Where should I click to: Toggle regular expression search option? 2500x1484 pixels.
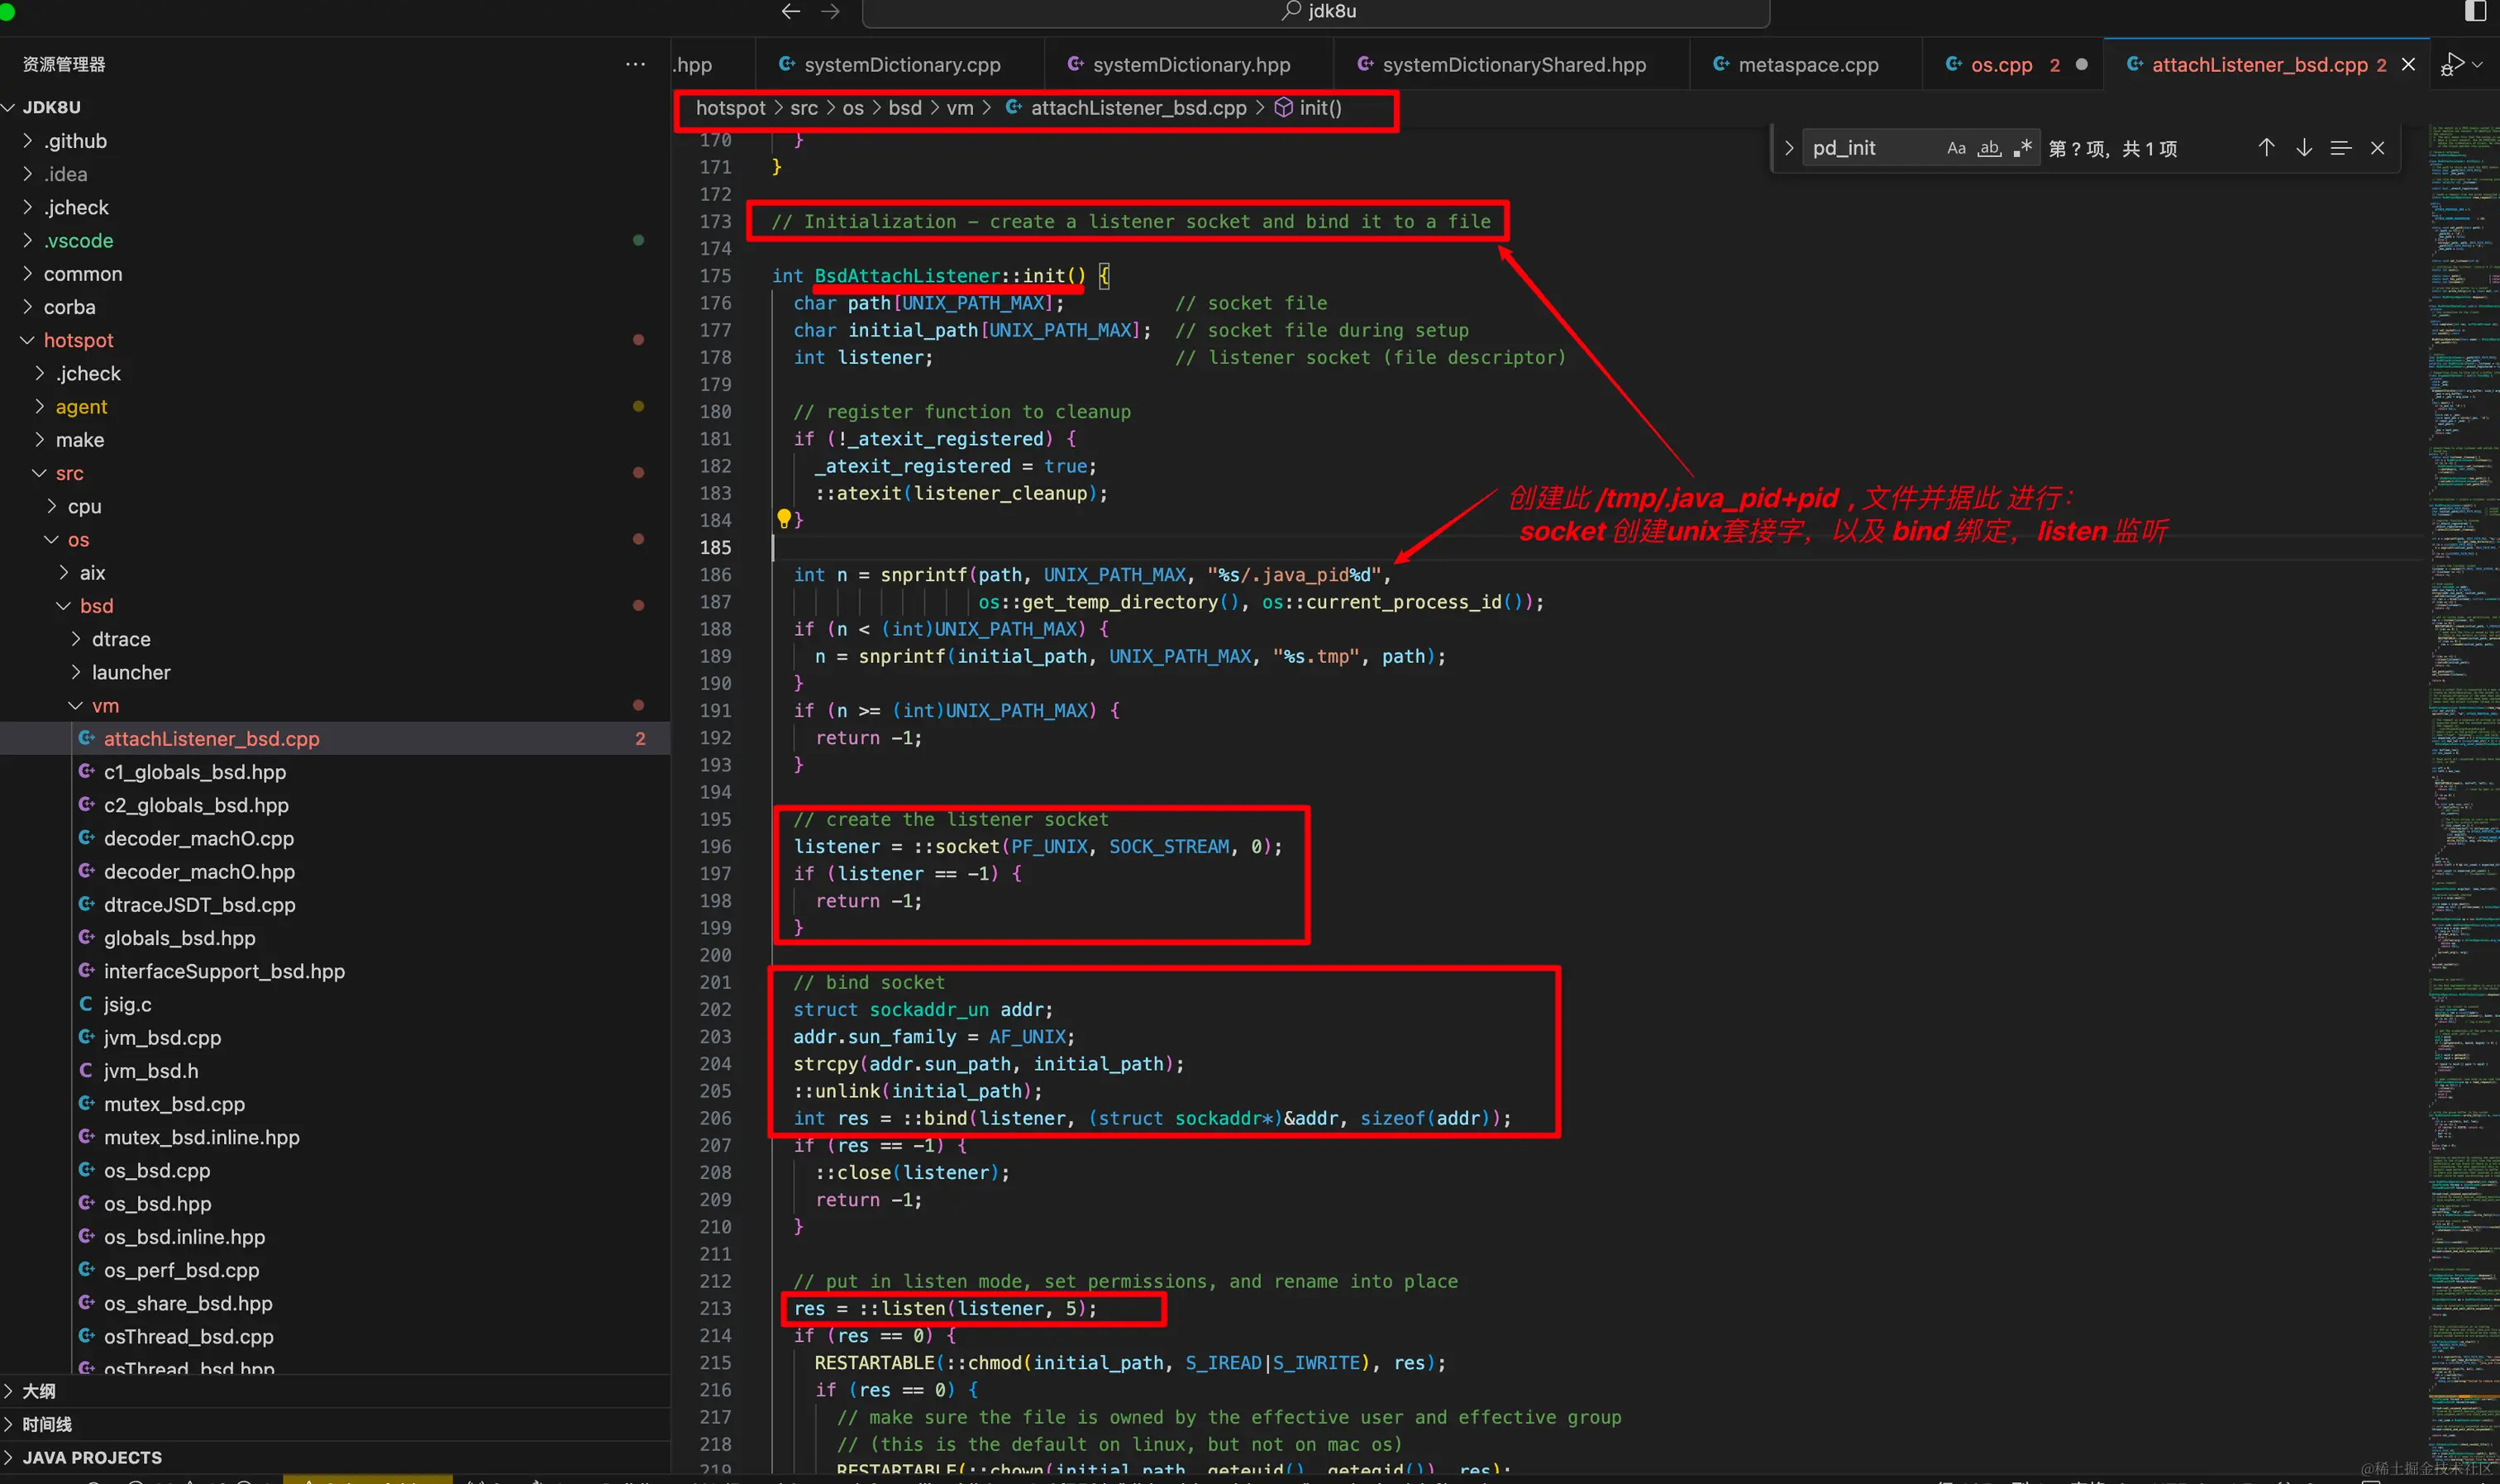point(2022,149)
